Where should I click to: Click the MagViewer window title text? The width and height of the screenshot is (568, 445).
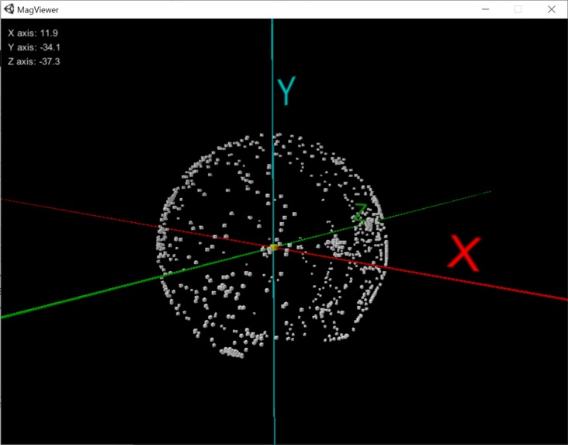(38, 10)
